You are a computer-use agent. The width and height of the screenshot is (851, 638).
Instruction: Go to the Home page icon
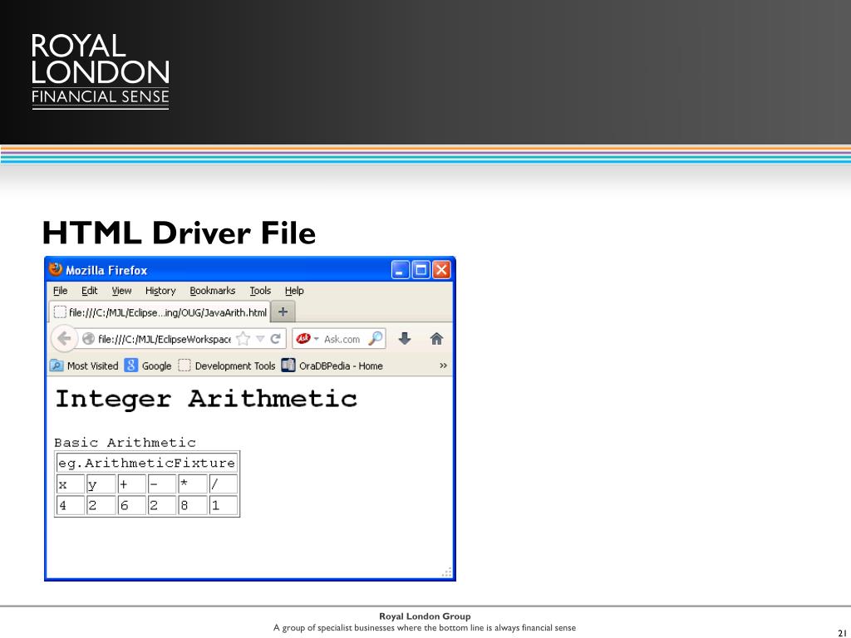tap(436, 339)
